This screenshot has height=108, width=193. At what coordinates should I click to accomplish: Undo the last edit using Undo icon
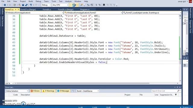(x=31, y=5)
